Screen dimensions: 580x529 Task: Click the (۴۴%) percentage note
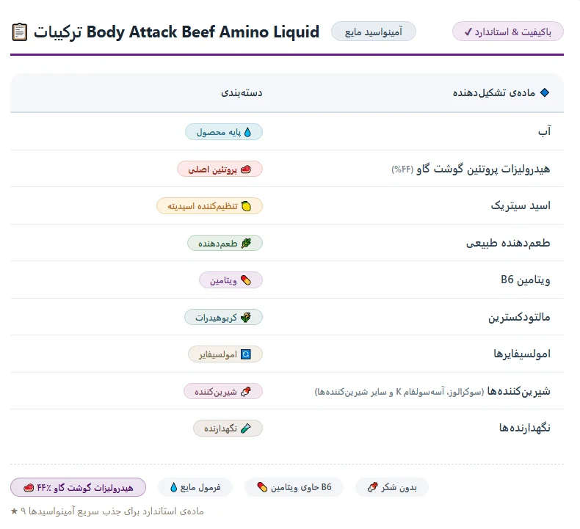click(402, 169)
